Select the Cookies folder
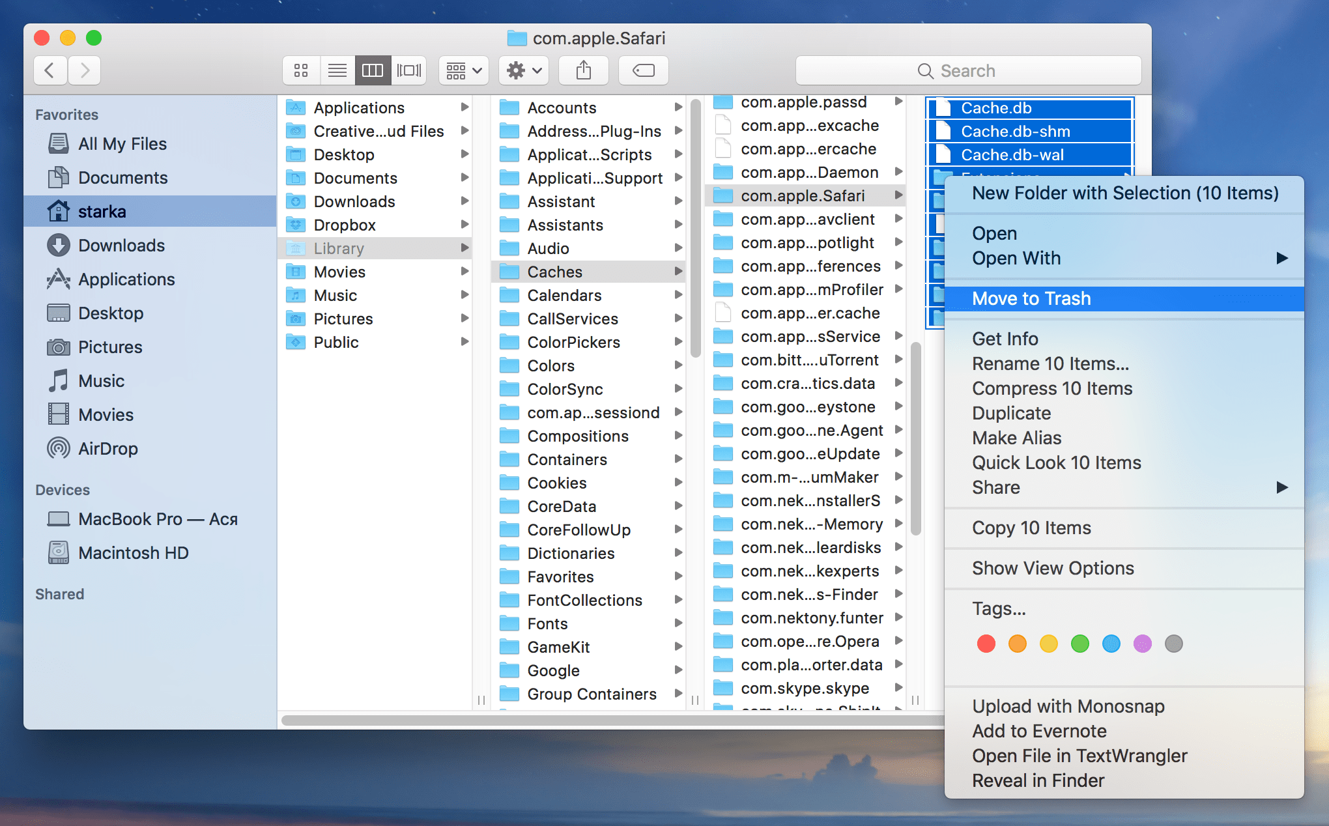This screenshot has height=826, width=1329. pos(588,483)
